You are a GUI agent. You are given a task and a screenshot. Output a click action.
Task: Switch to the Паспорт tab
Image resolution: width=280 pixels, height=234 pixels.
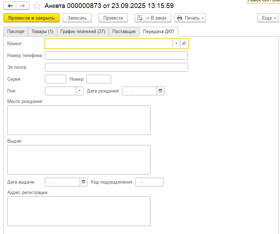tap(16, 32)
